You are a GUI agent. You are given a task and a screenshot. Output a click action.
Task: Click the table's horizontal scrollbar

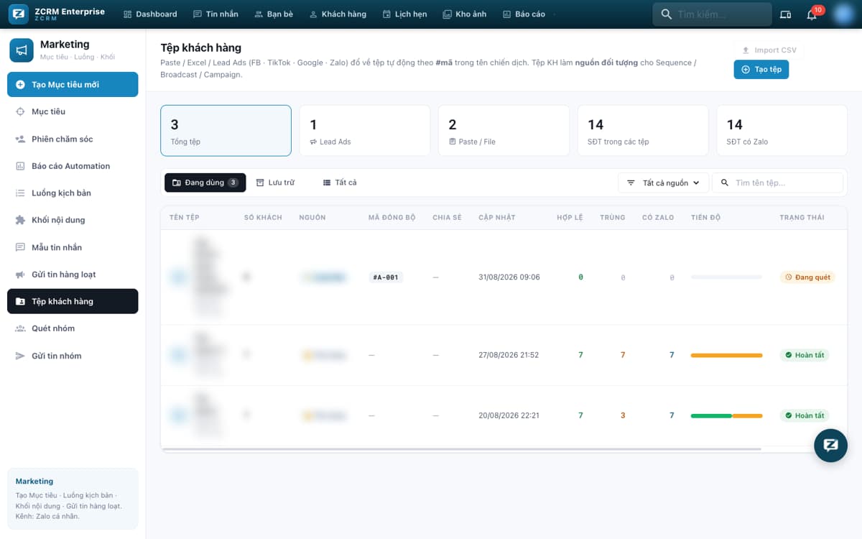pyautogui.click(x=462, y=449)
